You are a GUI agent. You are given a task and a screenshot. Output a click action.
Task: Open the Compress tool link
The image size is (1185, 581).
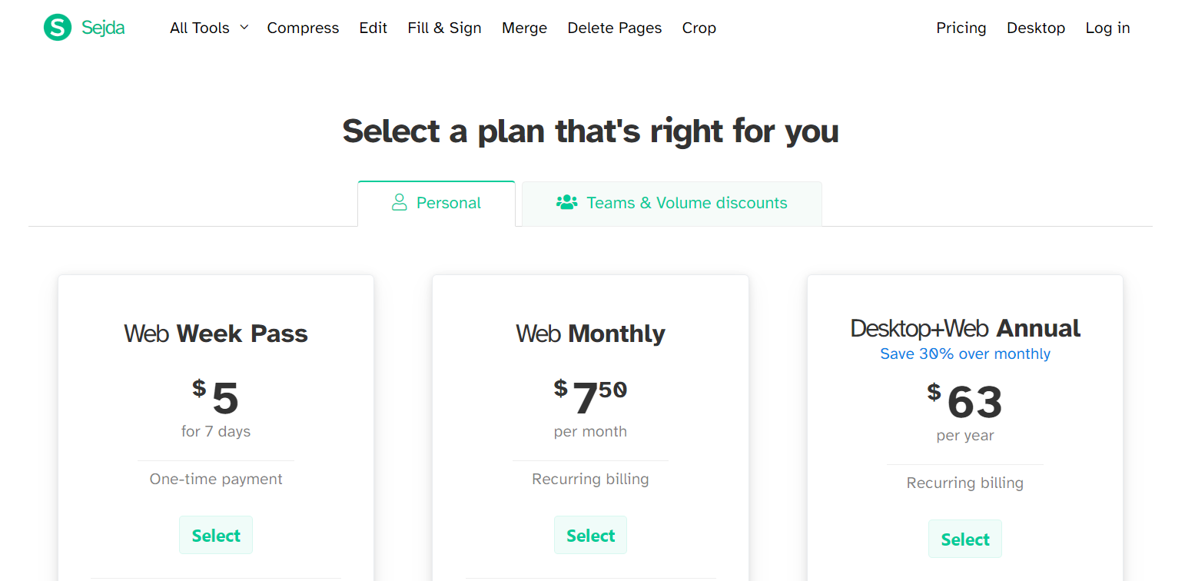303,28
